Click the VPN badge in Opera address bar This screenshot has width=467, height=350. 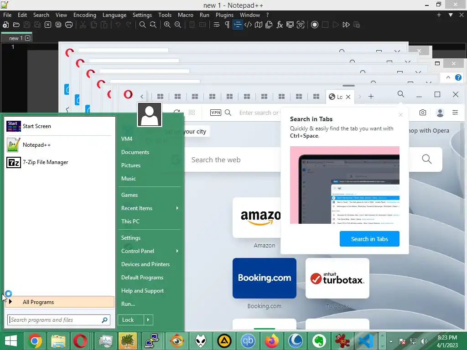(x=216, y=113)
